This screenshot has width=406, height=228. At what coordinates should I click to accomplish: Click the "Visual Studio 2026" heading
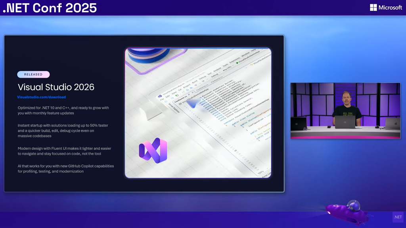point(56,87)
